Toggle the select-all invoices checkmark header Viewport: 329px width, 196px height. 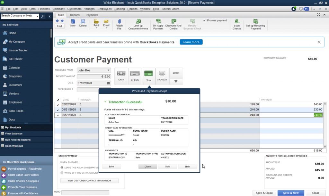click(58, 100)
